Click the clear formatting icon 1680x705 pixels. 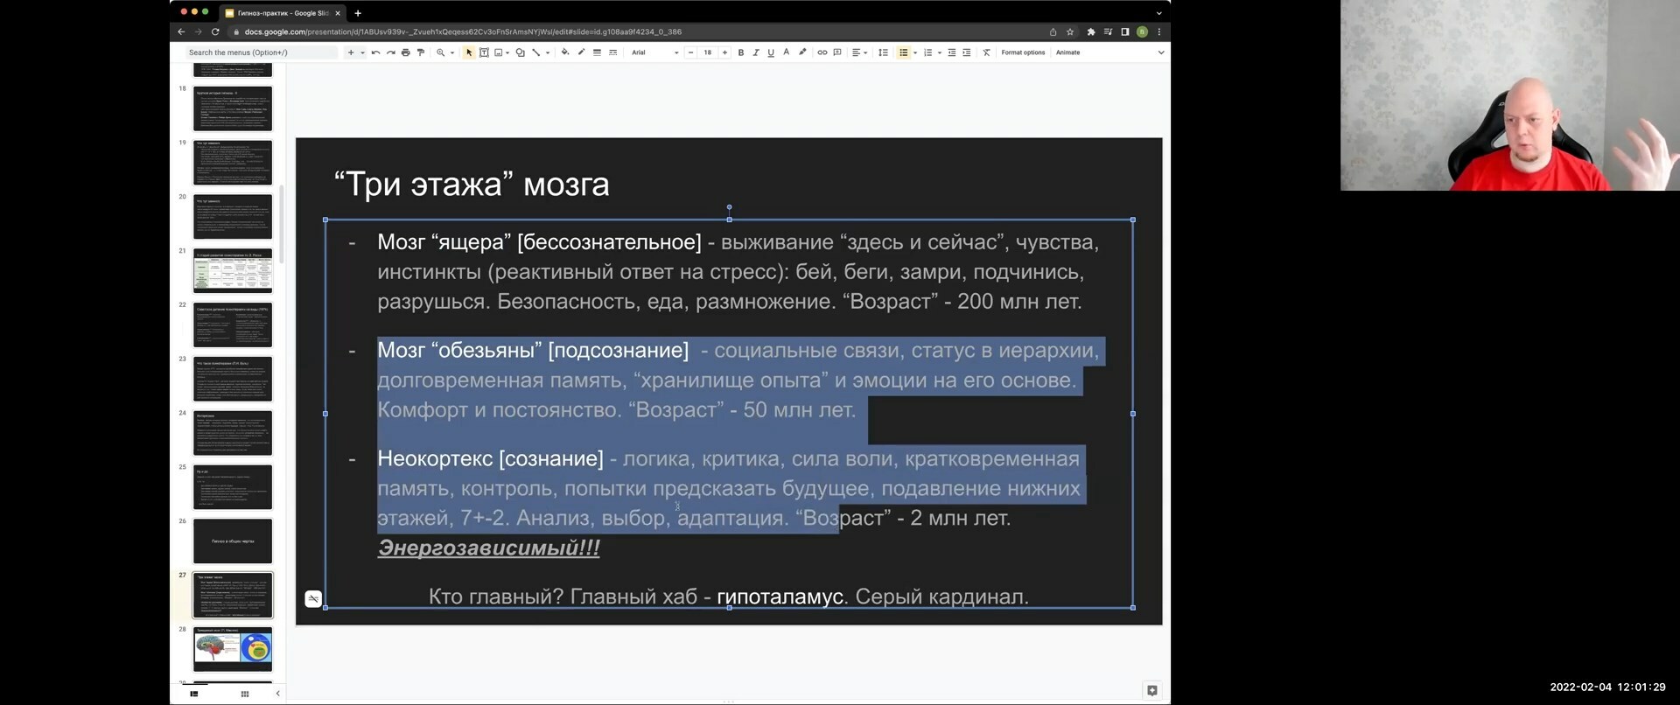tap(986, 52)
